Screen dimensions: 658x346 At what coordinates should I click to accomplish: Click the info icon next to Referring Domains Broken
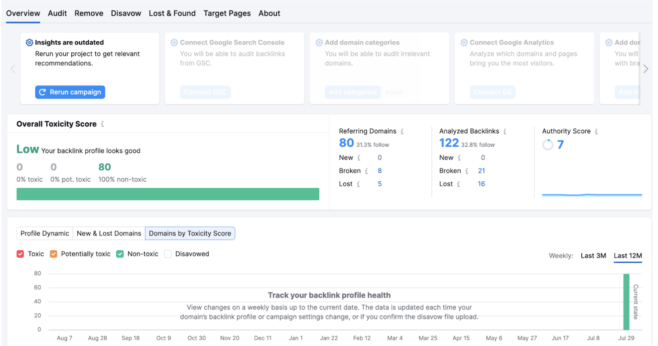[x=366, y=171]
